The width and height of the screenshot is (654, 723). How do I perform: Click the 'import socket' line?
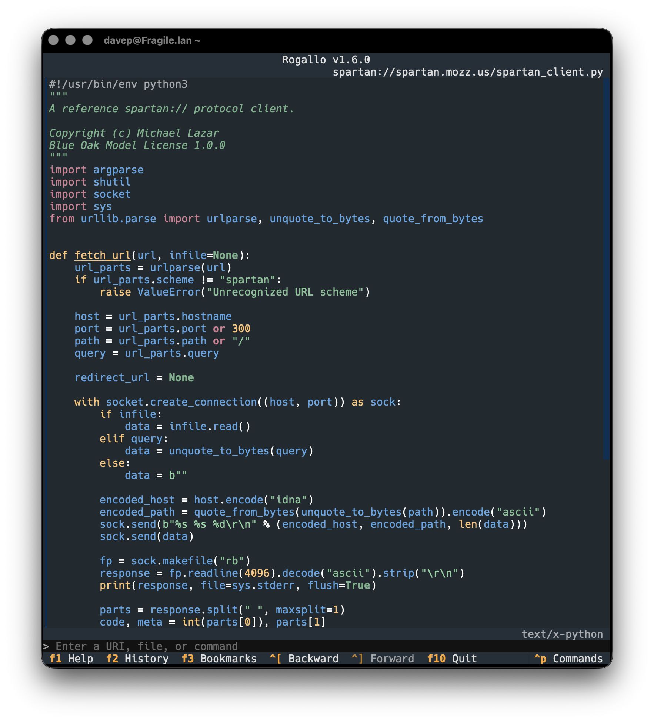(90, 194)
